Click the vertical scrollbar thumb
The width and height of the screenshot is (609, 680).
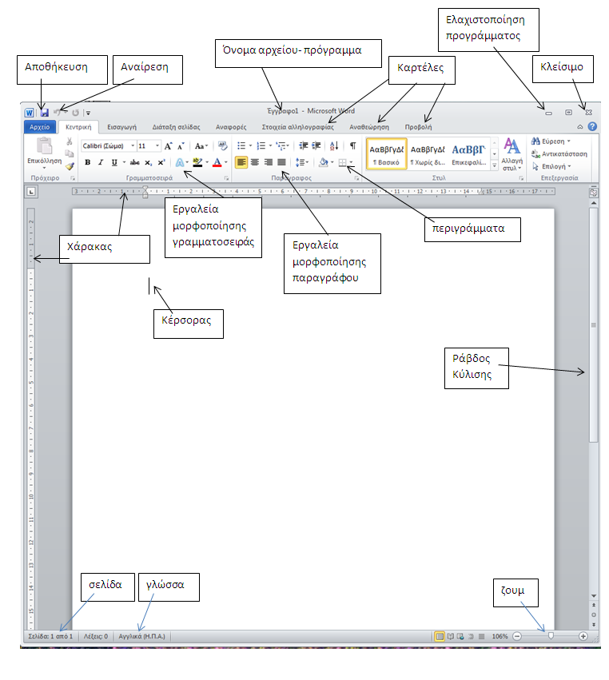pos(593,325)
